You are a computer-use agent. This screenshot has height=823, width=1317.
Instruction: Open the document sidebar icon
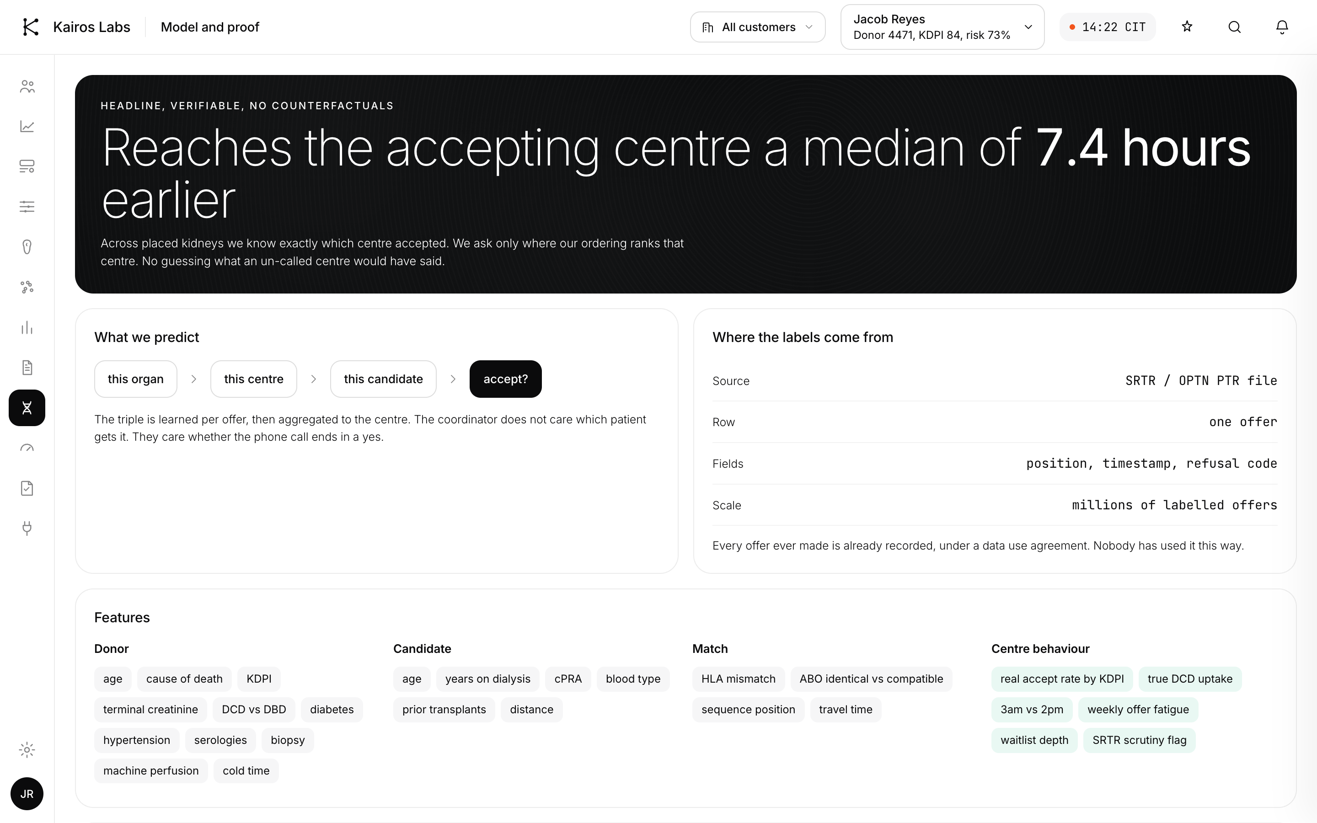point(27,368)
